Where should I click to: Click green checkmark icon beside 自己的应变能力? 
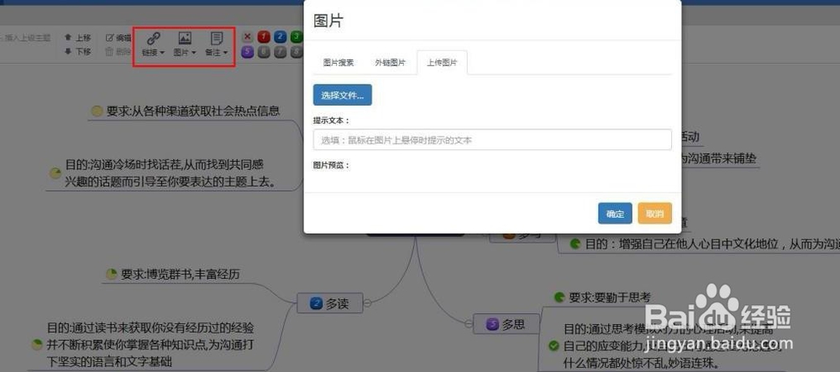[x=554, y=346]
